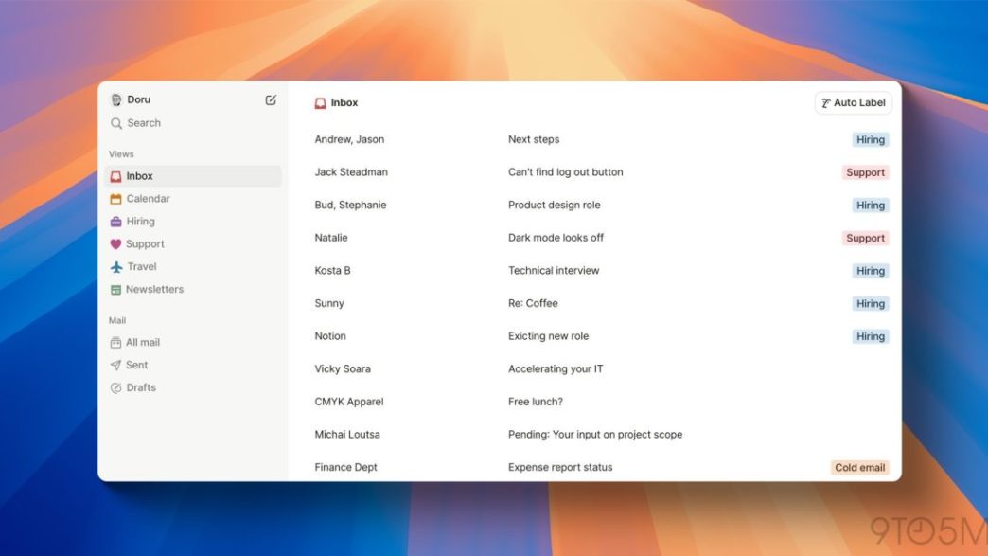This screenshot has height=556, width=988.
Task: Click the All mail icon
Action: coord(115,343)
